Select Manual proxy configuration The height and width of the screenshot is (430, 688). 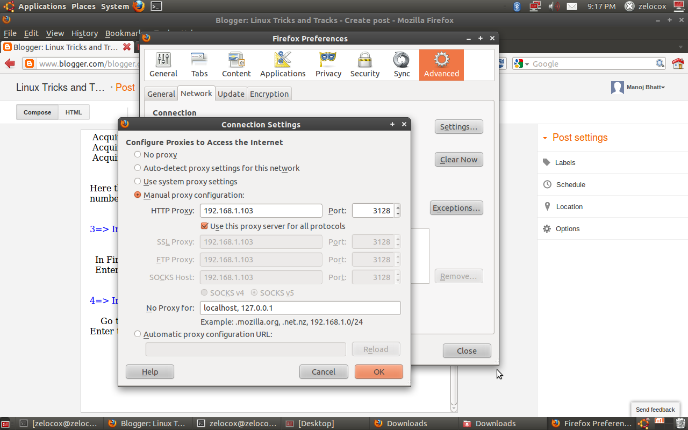point(138,195)
